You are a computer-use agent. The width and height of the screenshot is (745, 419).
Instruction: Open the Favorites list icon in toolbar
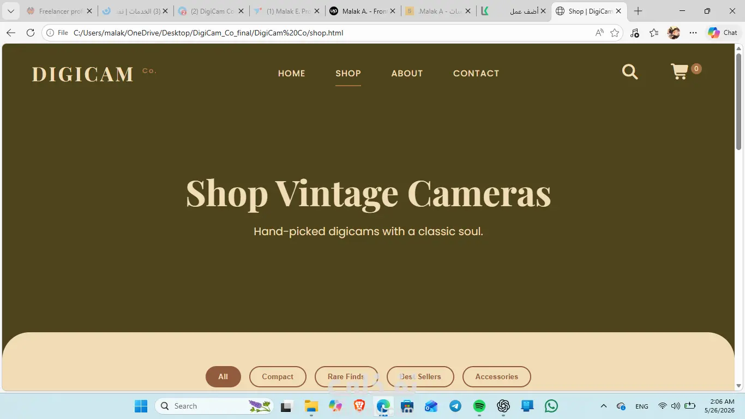click(654, 33)
